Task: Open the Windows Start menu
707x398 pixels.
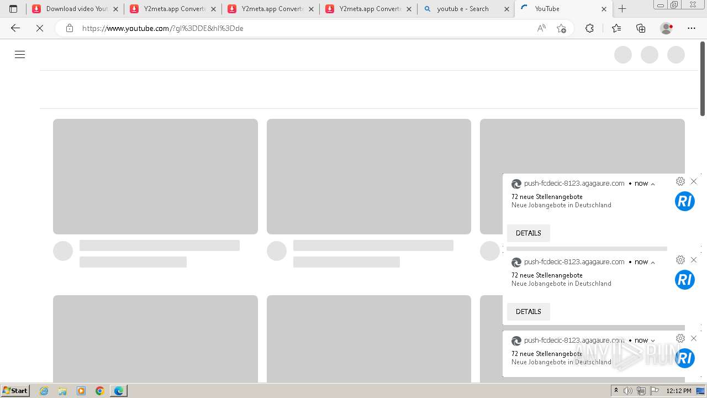Action: [x=15, y=391]
